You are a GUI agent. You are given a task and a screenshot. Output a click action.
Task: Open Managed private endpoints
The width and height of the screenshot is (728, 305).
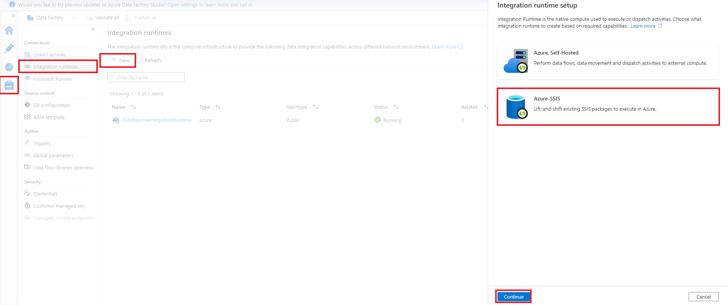point(63,218)
